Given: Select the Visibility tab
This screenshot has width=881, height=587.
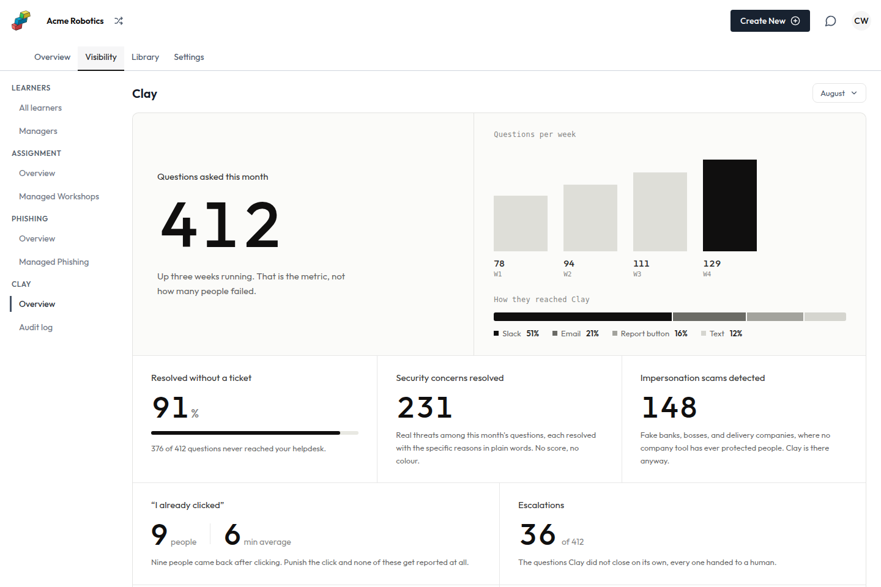Looking at the screenshot, I should (101, 57).
